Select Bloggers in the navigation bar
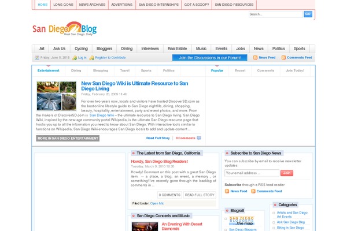This screenshot has width=347, height=231. (x=104, y=49)
